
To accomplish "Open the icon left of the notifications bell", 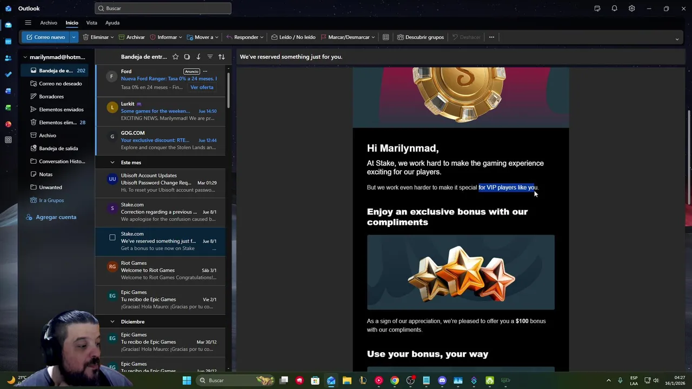I will (x=597, y=9).
